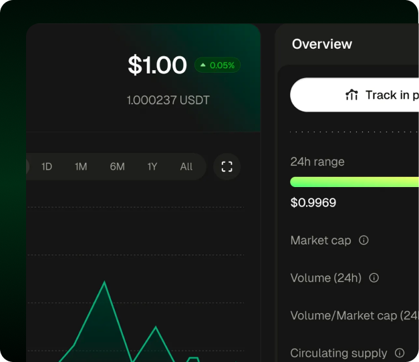View the All time range
The width and height of the screenshot is (419, 362).
coord(186,166)
